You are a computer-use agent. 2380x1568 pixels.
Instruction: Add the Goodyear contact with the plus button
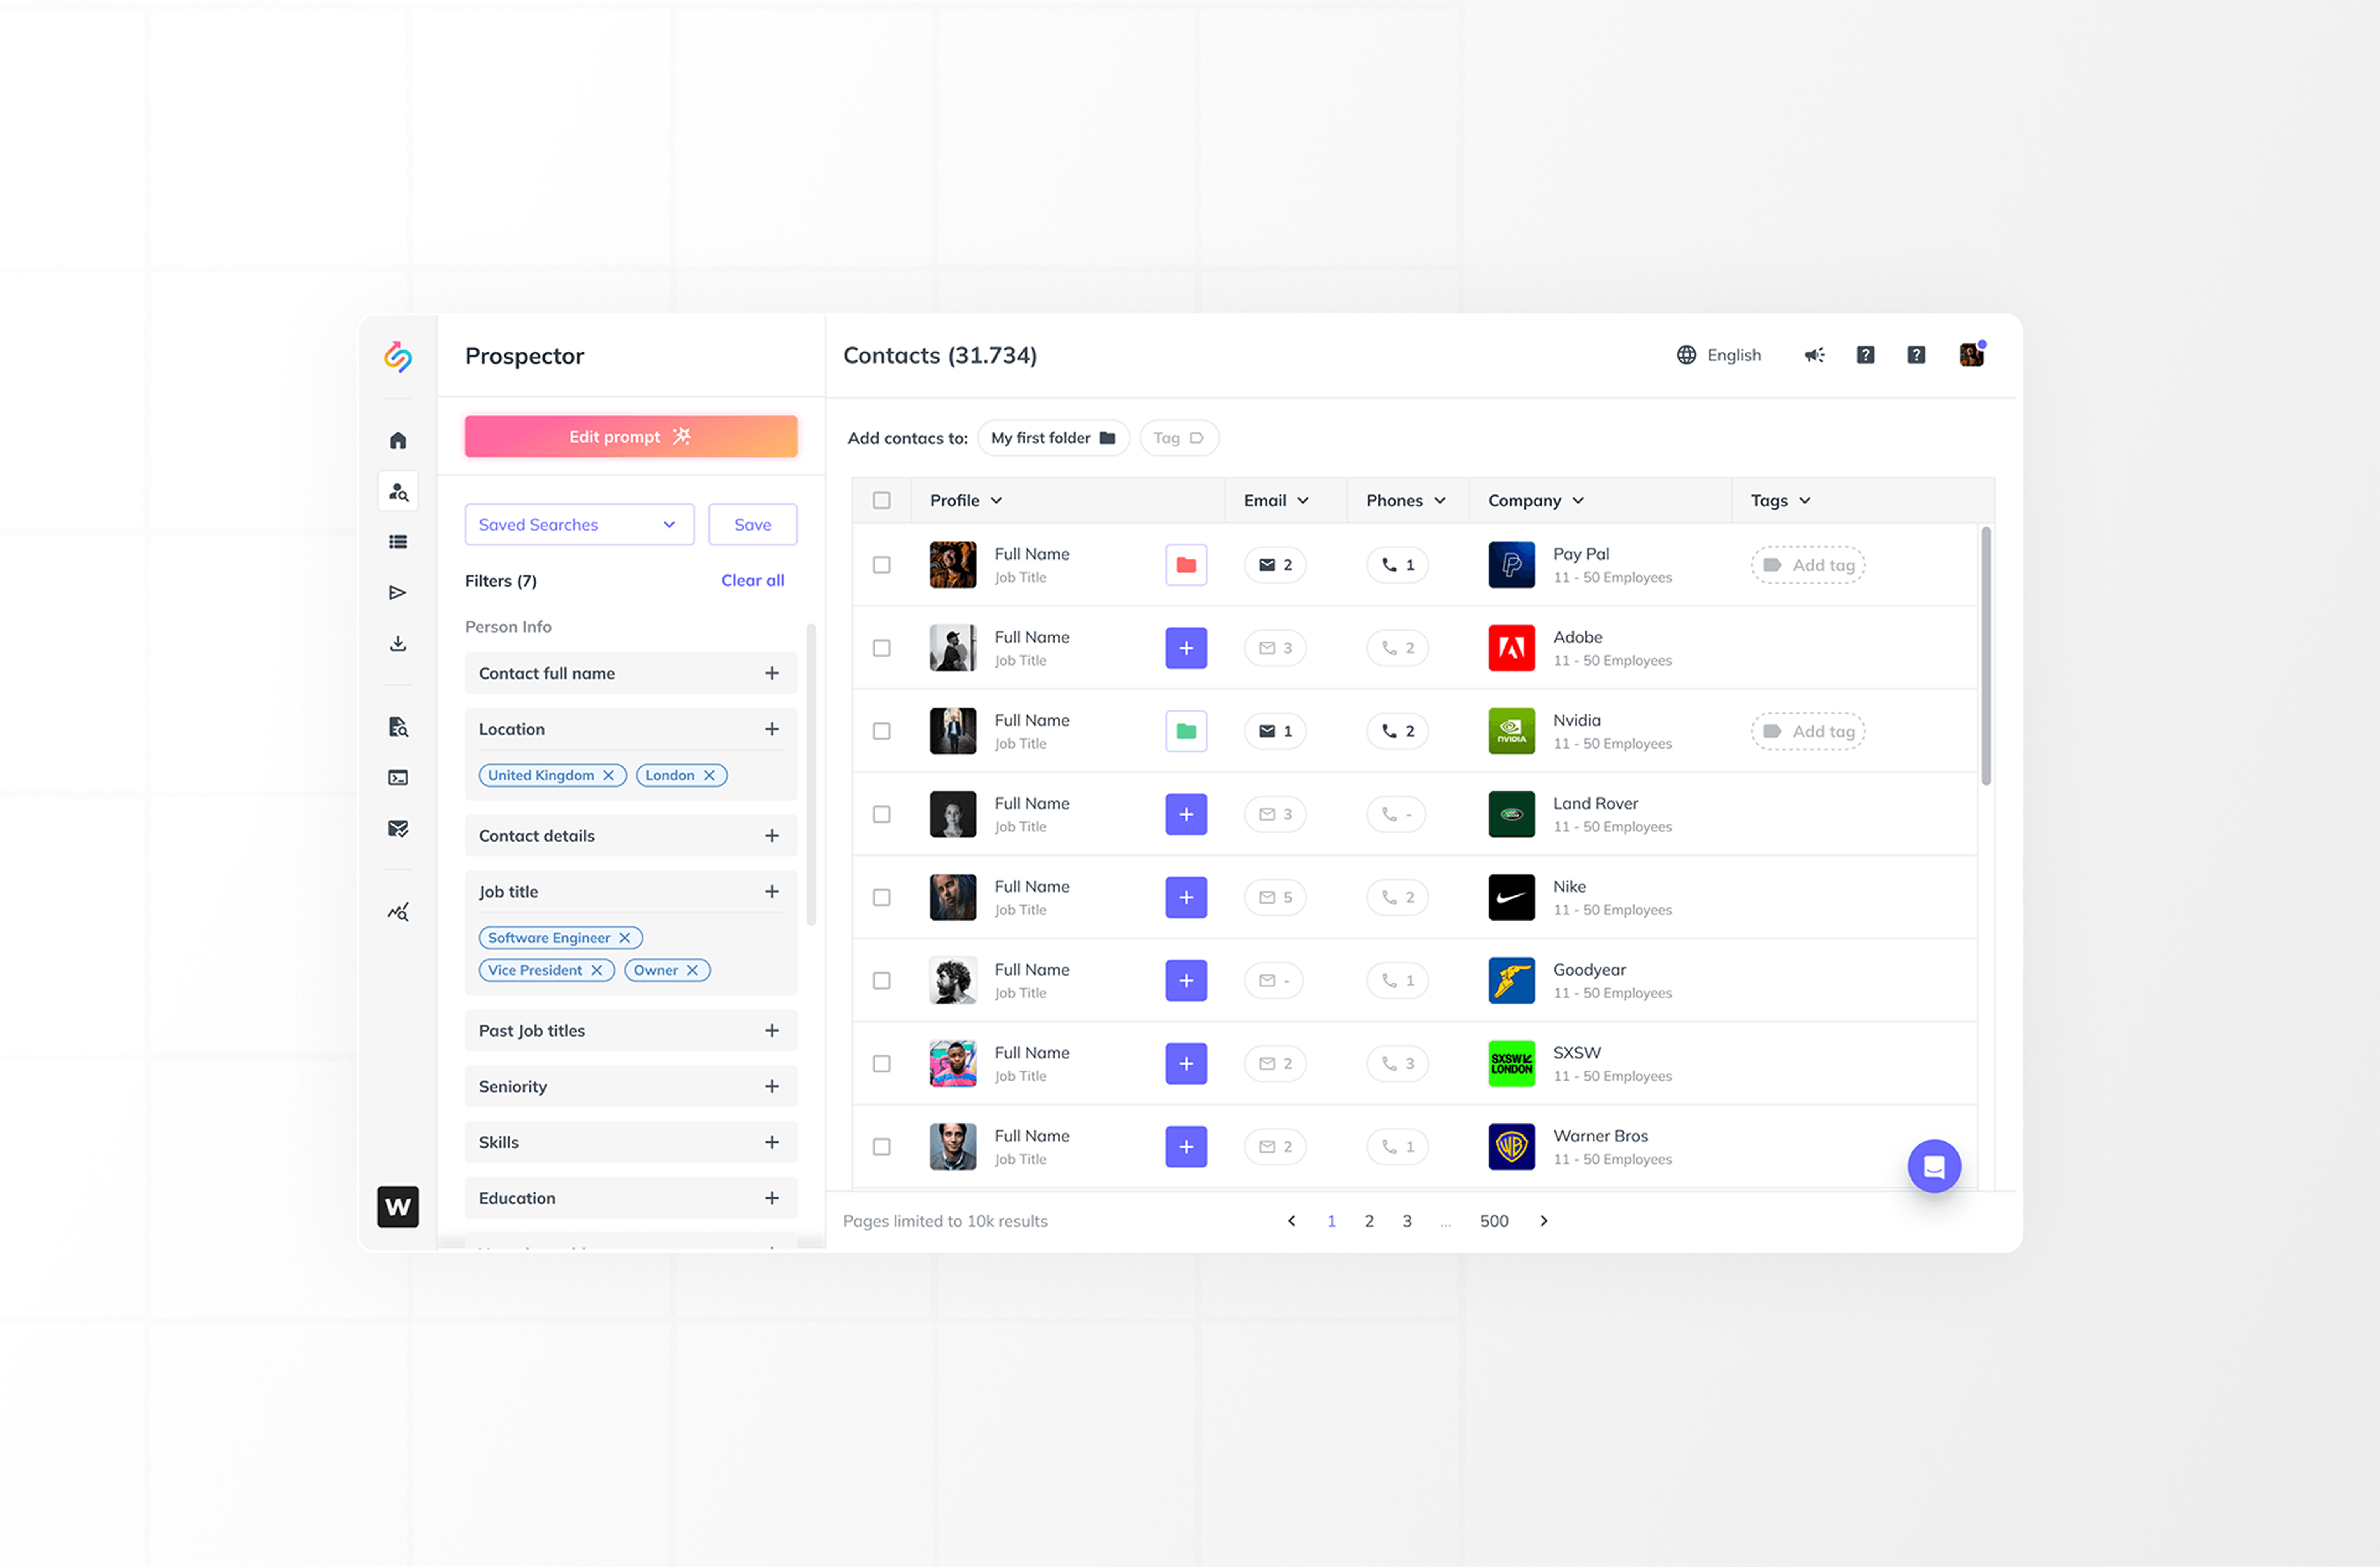[1186, 980]
